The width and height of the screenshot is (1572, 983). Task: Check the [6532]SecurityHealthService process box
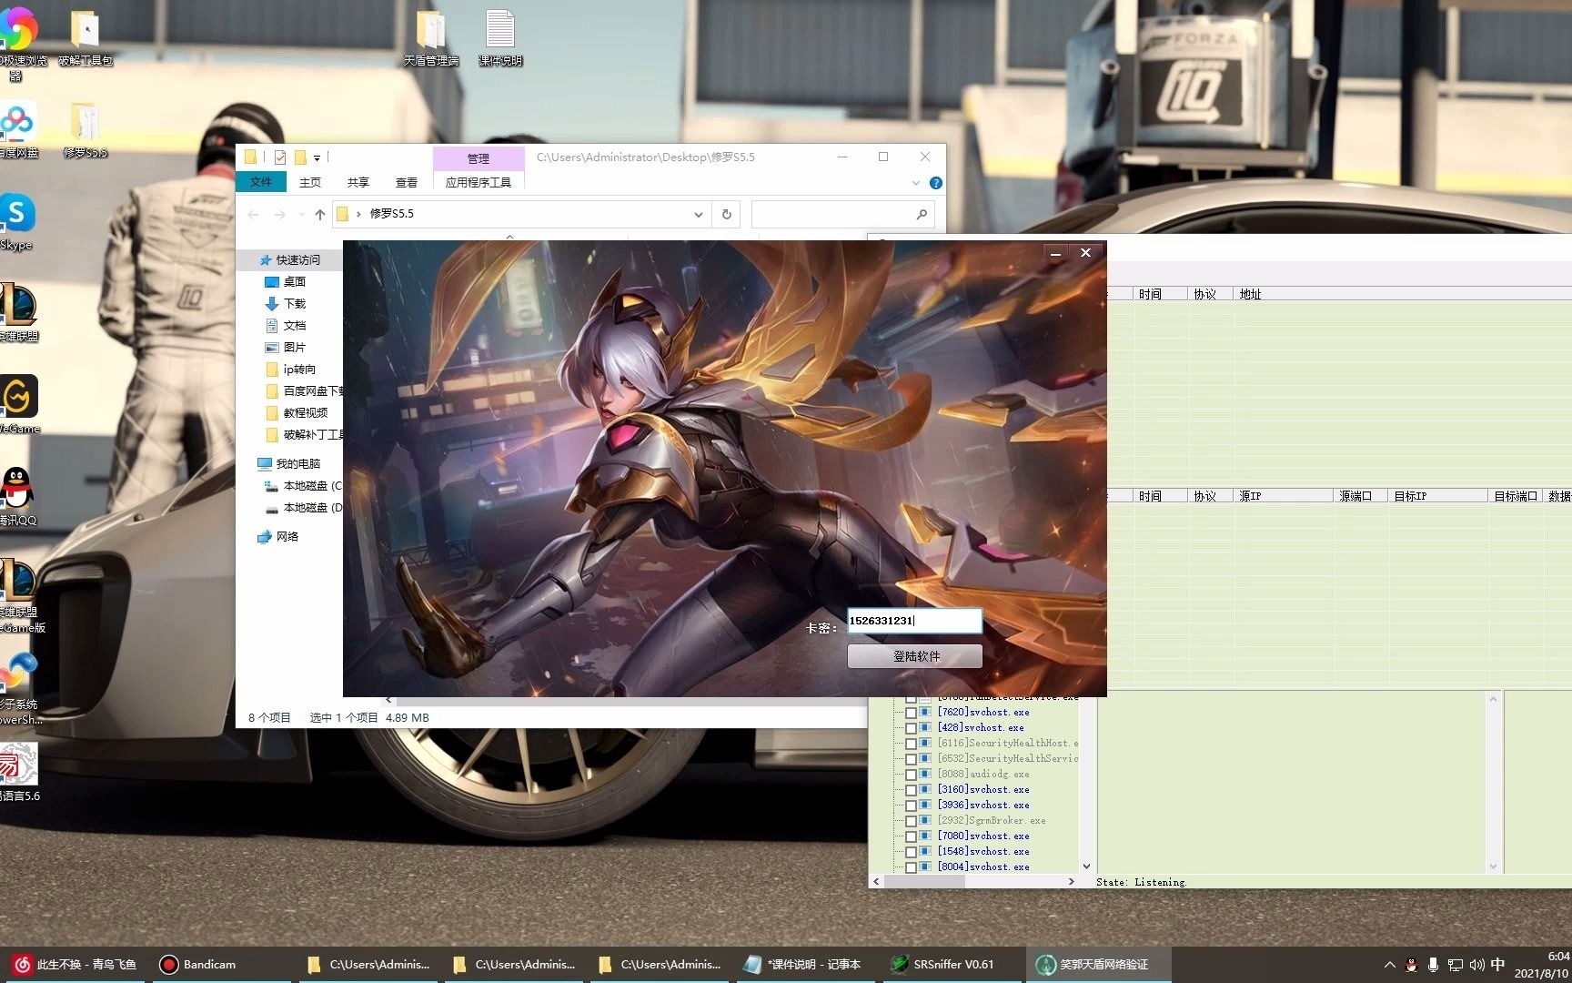(911, 759)
